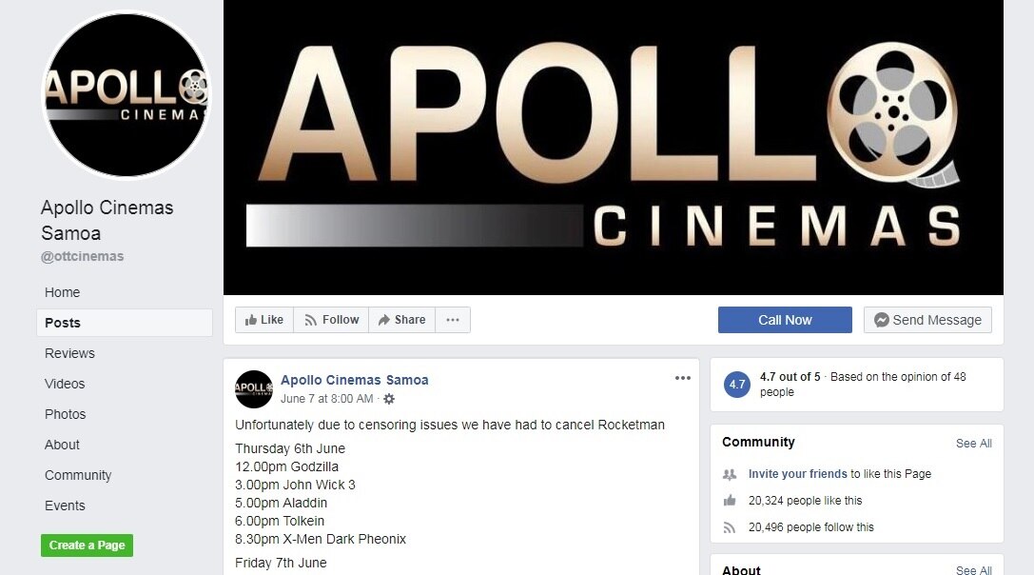Open the Apollo Cinemas Samoa post author link

click(354, 379)
